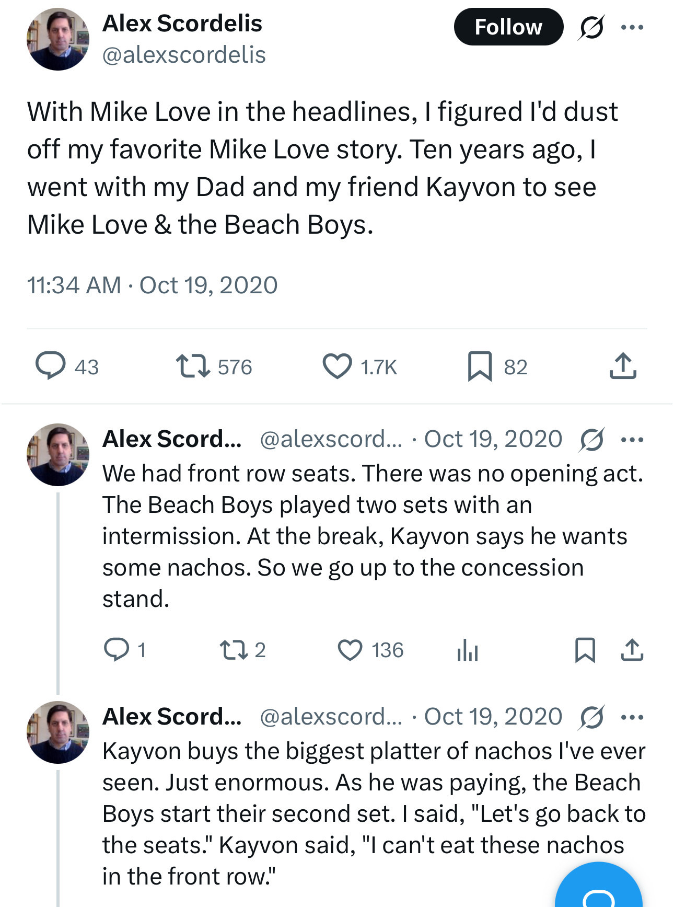Open the @alexscordelis handle link
Viewport: 674px width, 907px height.
(x=184, y=55)
